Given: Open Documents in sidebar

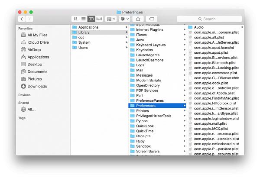Looking at the screenshot, I should (34, 71).
